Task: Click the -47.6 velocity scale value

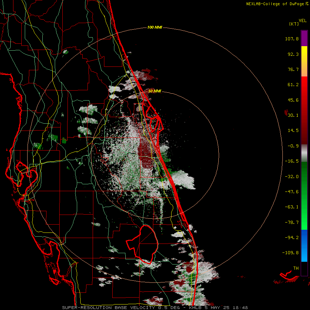Action: [292, 192]
